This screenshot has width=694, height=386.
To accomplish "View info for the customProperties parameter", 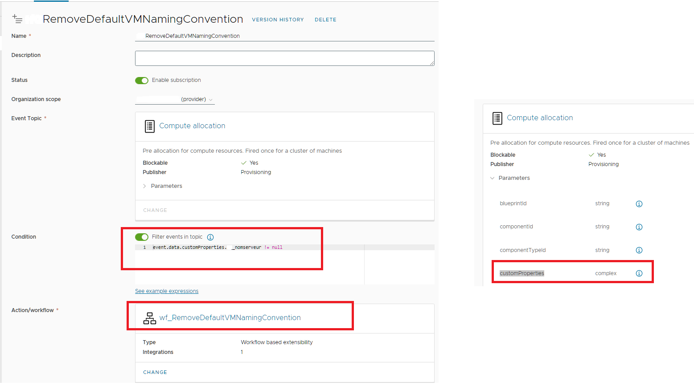I will click(639, 273).
